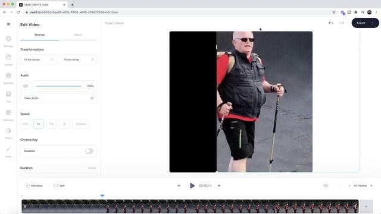Open the Settings sidebar section
Screen dimensions: 381x214
(x=8, y=41)
